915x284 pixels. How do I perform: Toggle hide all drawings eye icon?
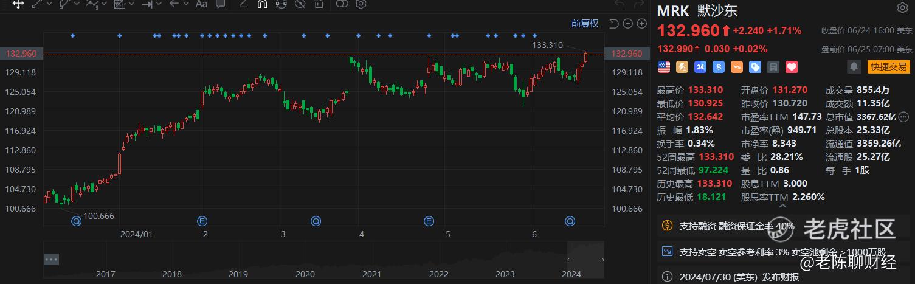coord(299,4)
